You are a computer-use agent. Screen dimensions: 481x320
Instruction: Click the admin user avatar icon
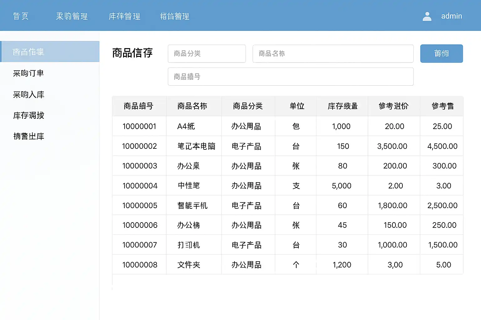click(427, 16)
